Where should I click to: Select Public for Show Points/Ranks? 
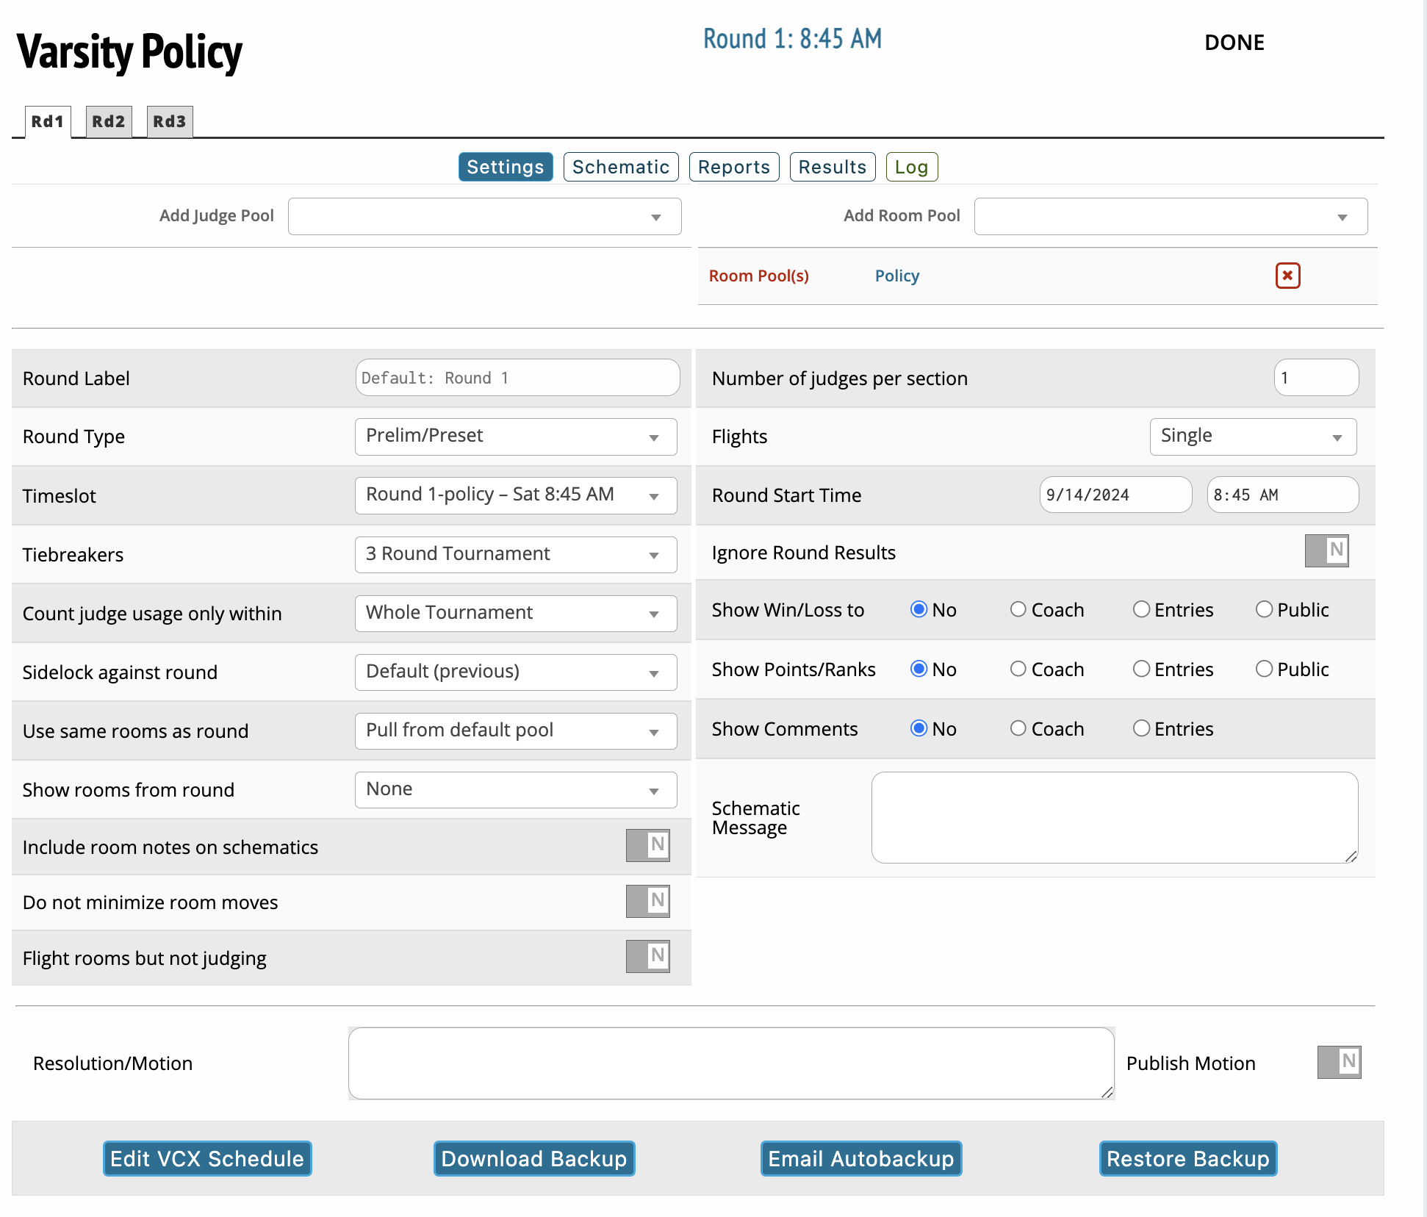coord(1264,669)
